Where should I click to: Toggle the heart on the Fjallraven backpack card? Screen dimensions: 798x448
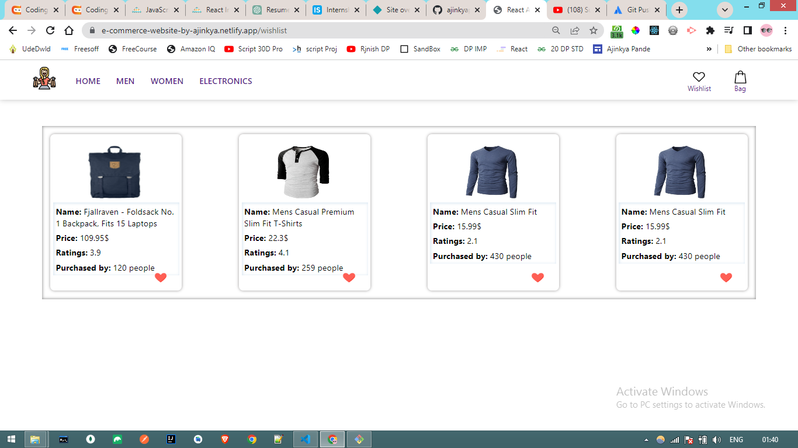(161, 278)
